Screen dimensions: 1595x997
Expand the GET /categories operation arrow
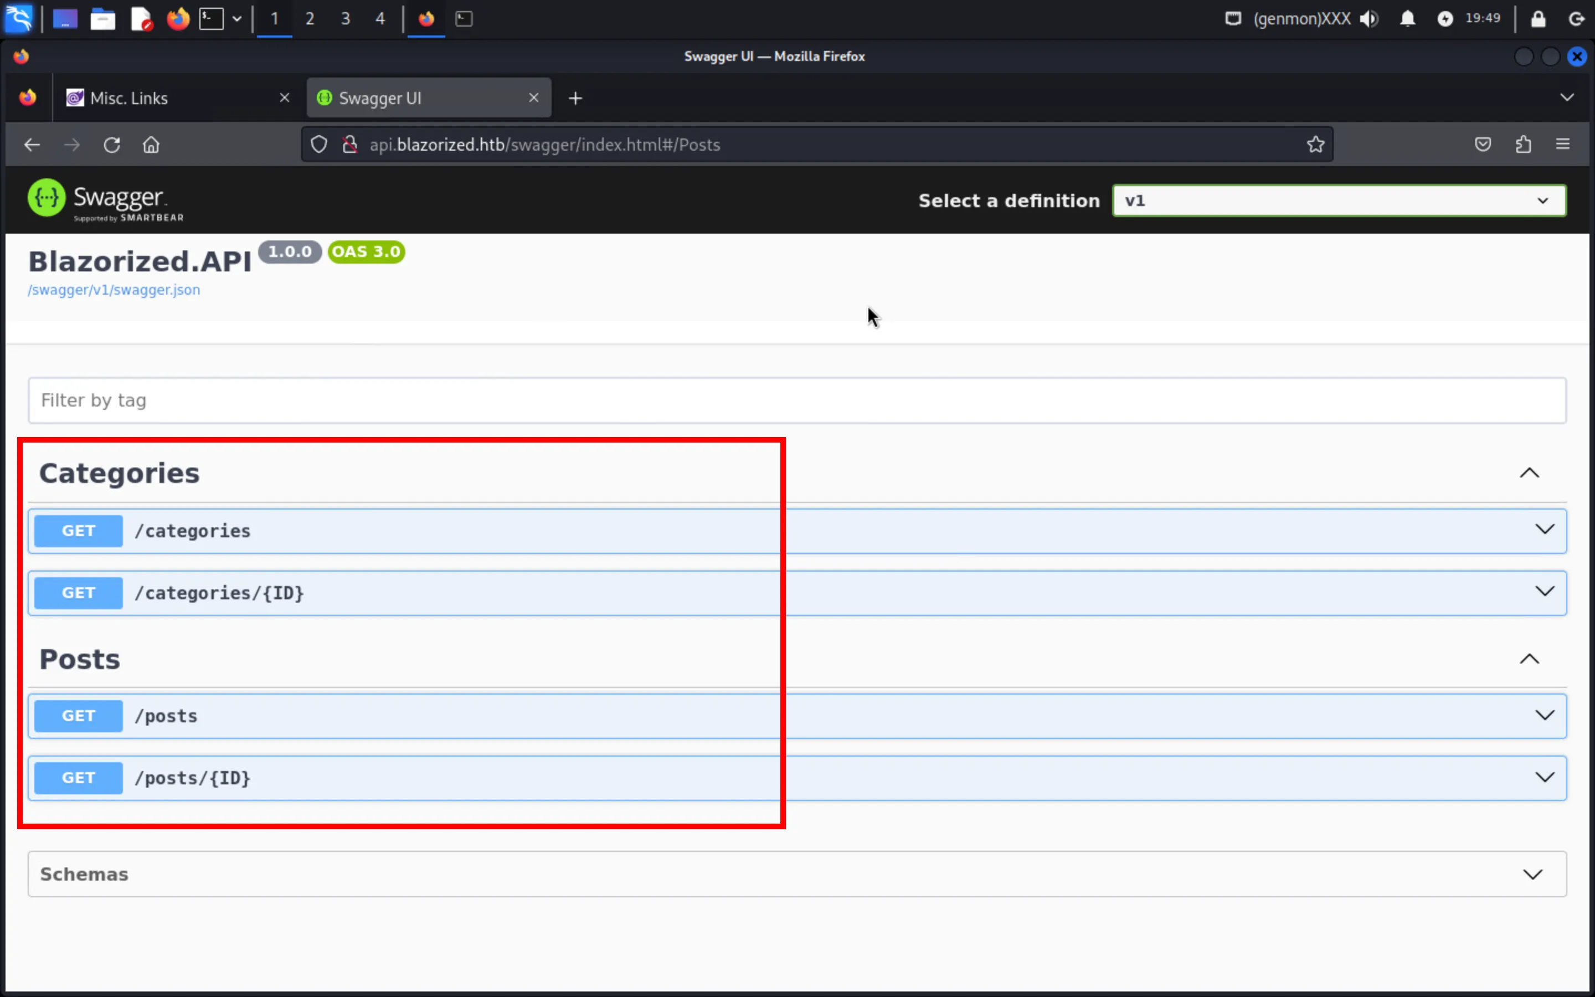tap(1544, 530)
